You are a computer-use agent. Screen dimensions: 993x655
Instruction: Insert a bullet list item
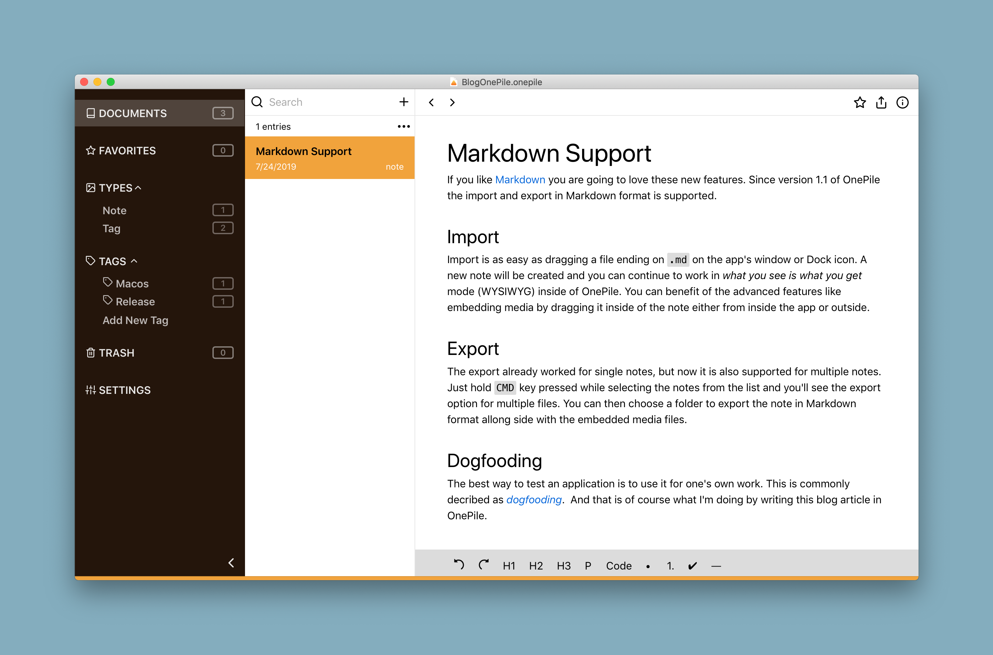pyautogui.click(x=648, y=567)
